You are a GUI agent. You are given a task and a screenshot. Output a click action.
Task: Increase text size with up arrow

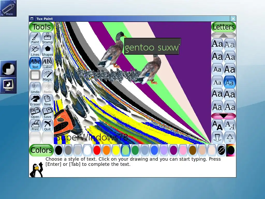[230, 138]
